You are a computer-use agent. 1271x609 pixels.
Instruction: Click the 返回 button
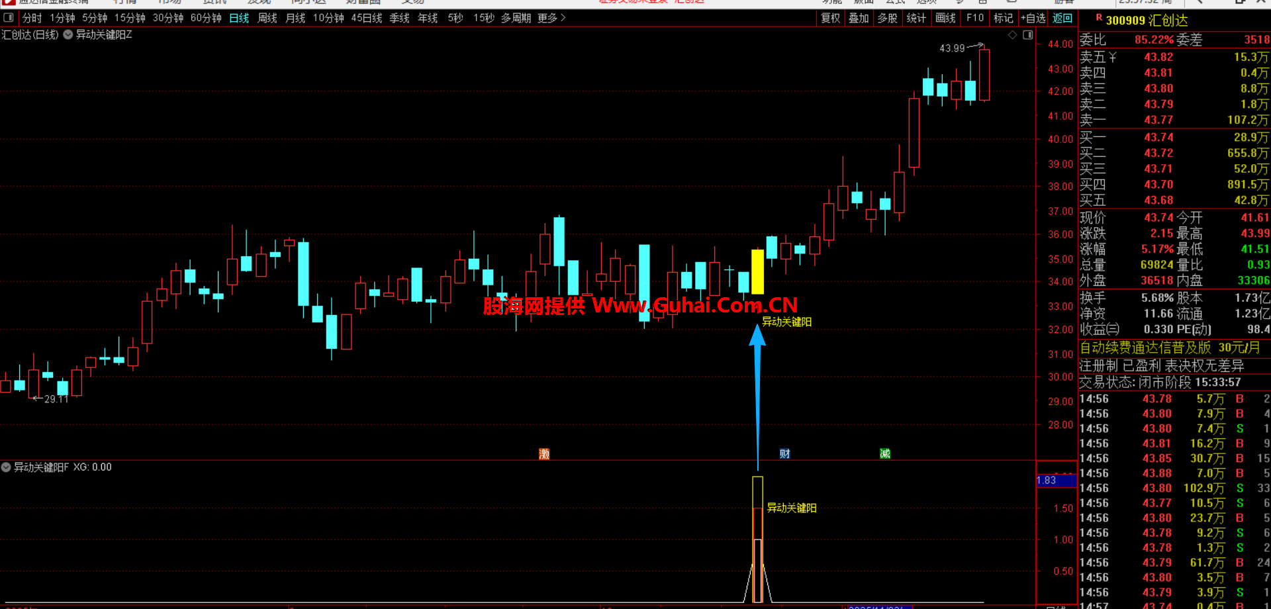1062,18
